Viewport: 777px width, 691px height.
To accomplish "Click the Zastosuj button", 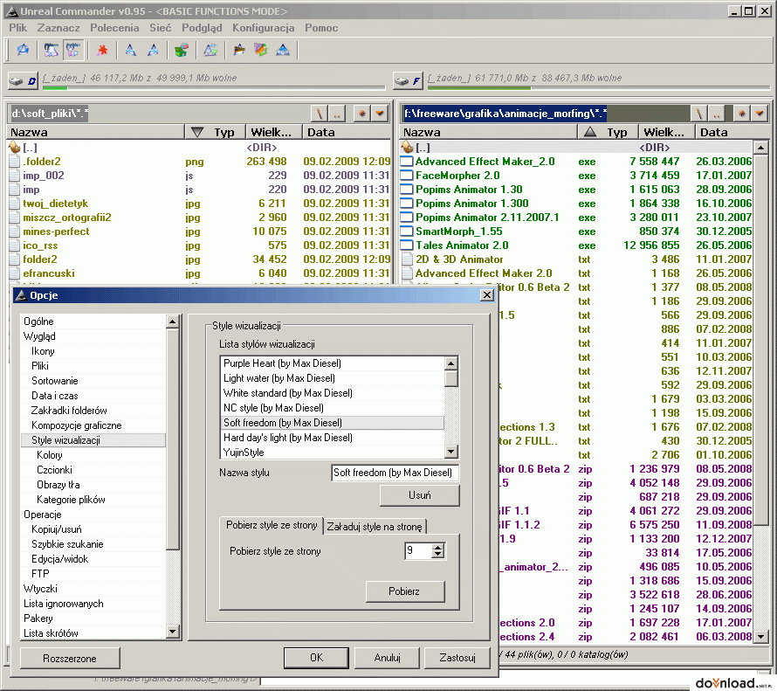I will pos(457,658).
